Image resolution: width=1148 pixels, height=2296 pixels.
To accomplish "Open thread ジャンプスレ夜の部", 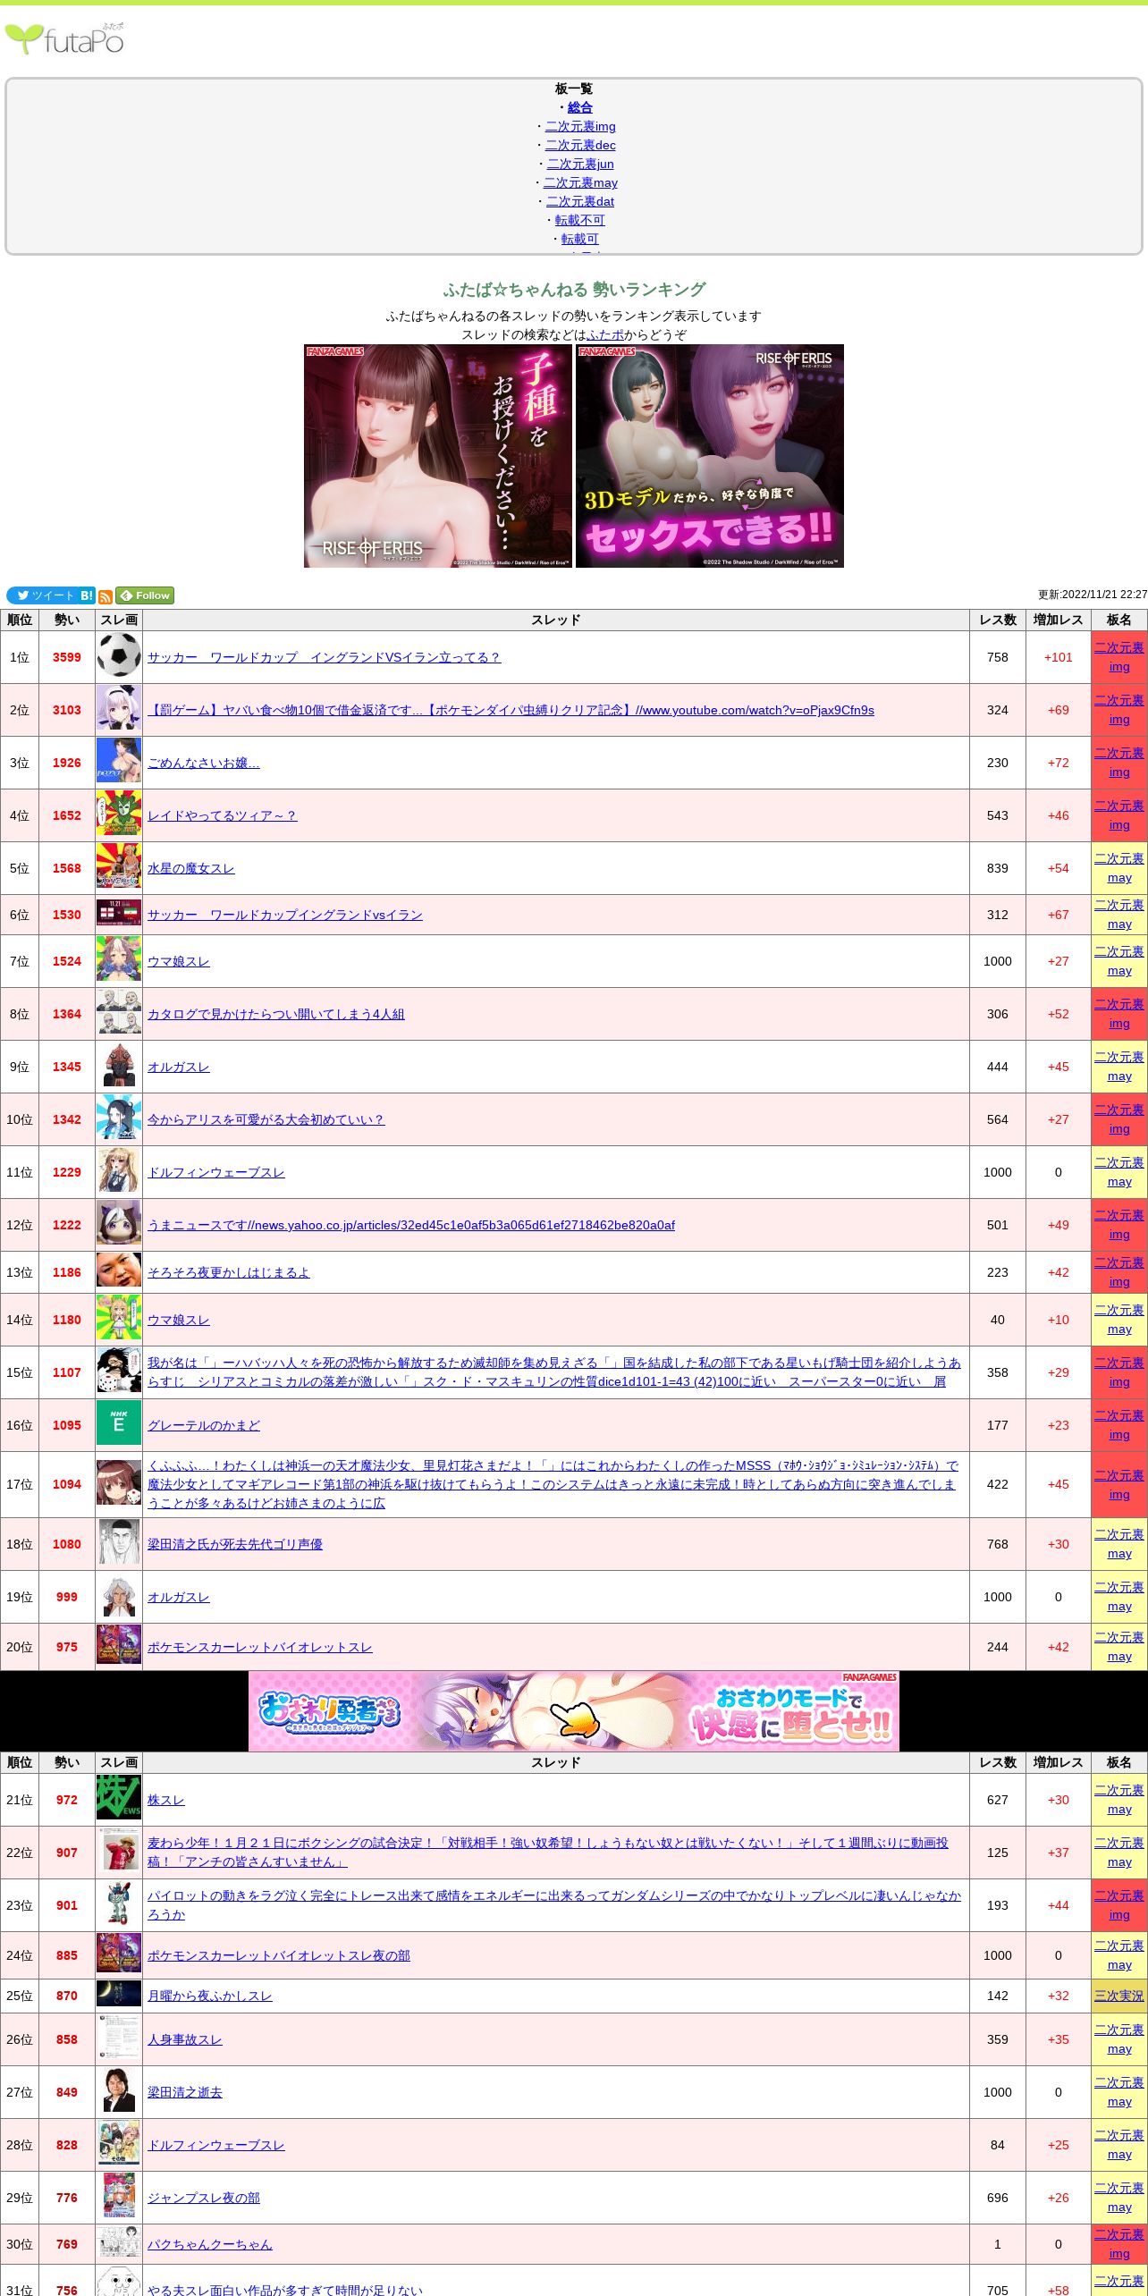I will tap(203, 2198).
